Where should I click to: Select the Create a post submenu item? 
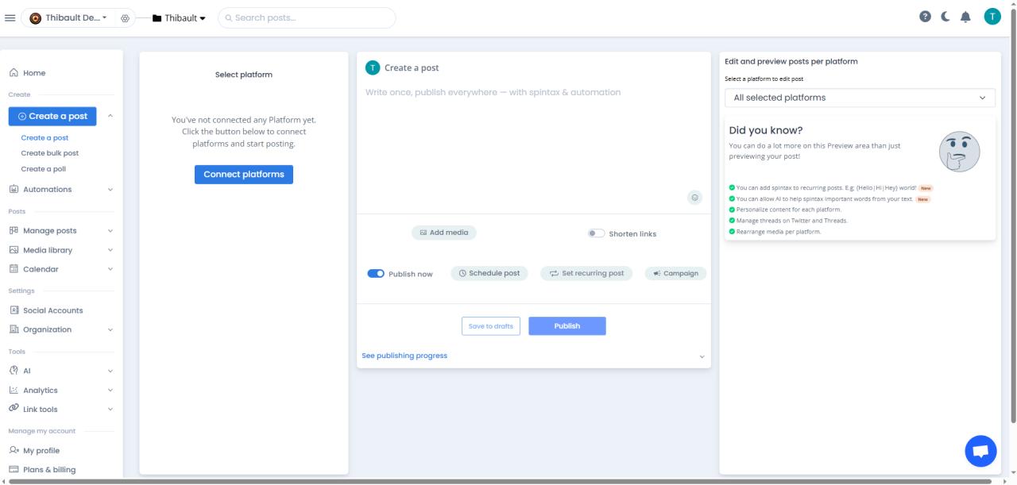point(44,137)
